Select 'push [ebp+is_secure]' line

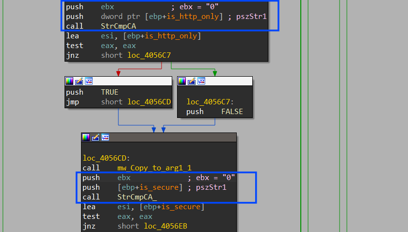point(155,187)
